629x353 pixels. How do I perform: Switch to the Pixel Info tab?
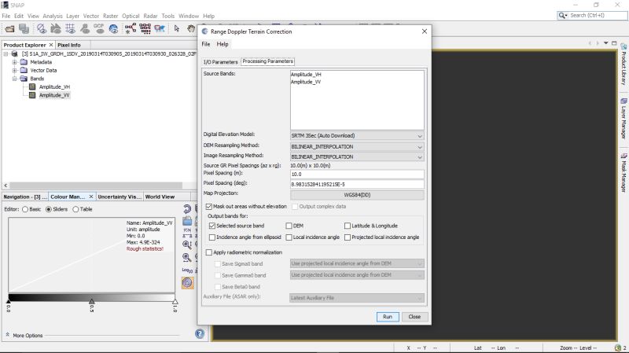[x=69, y=45]
